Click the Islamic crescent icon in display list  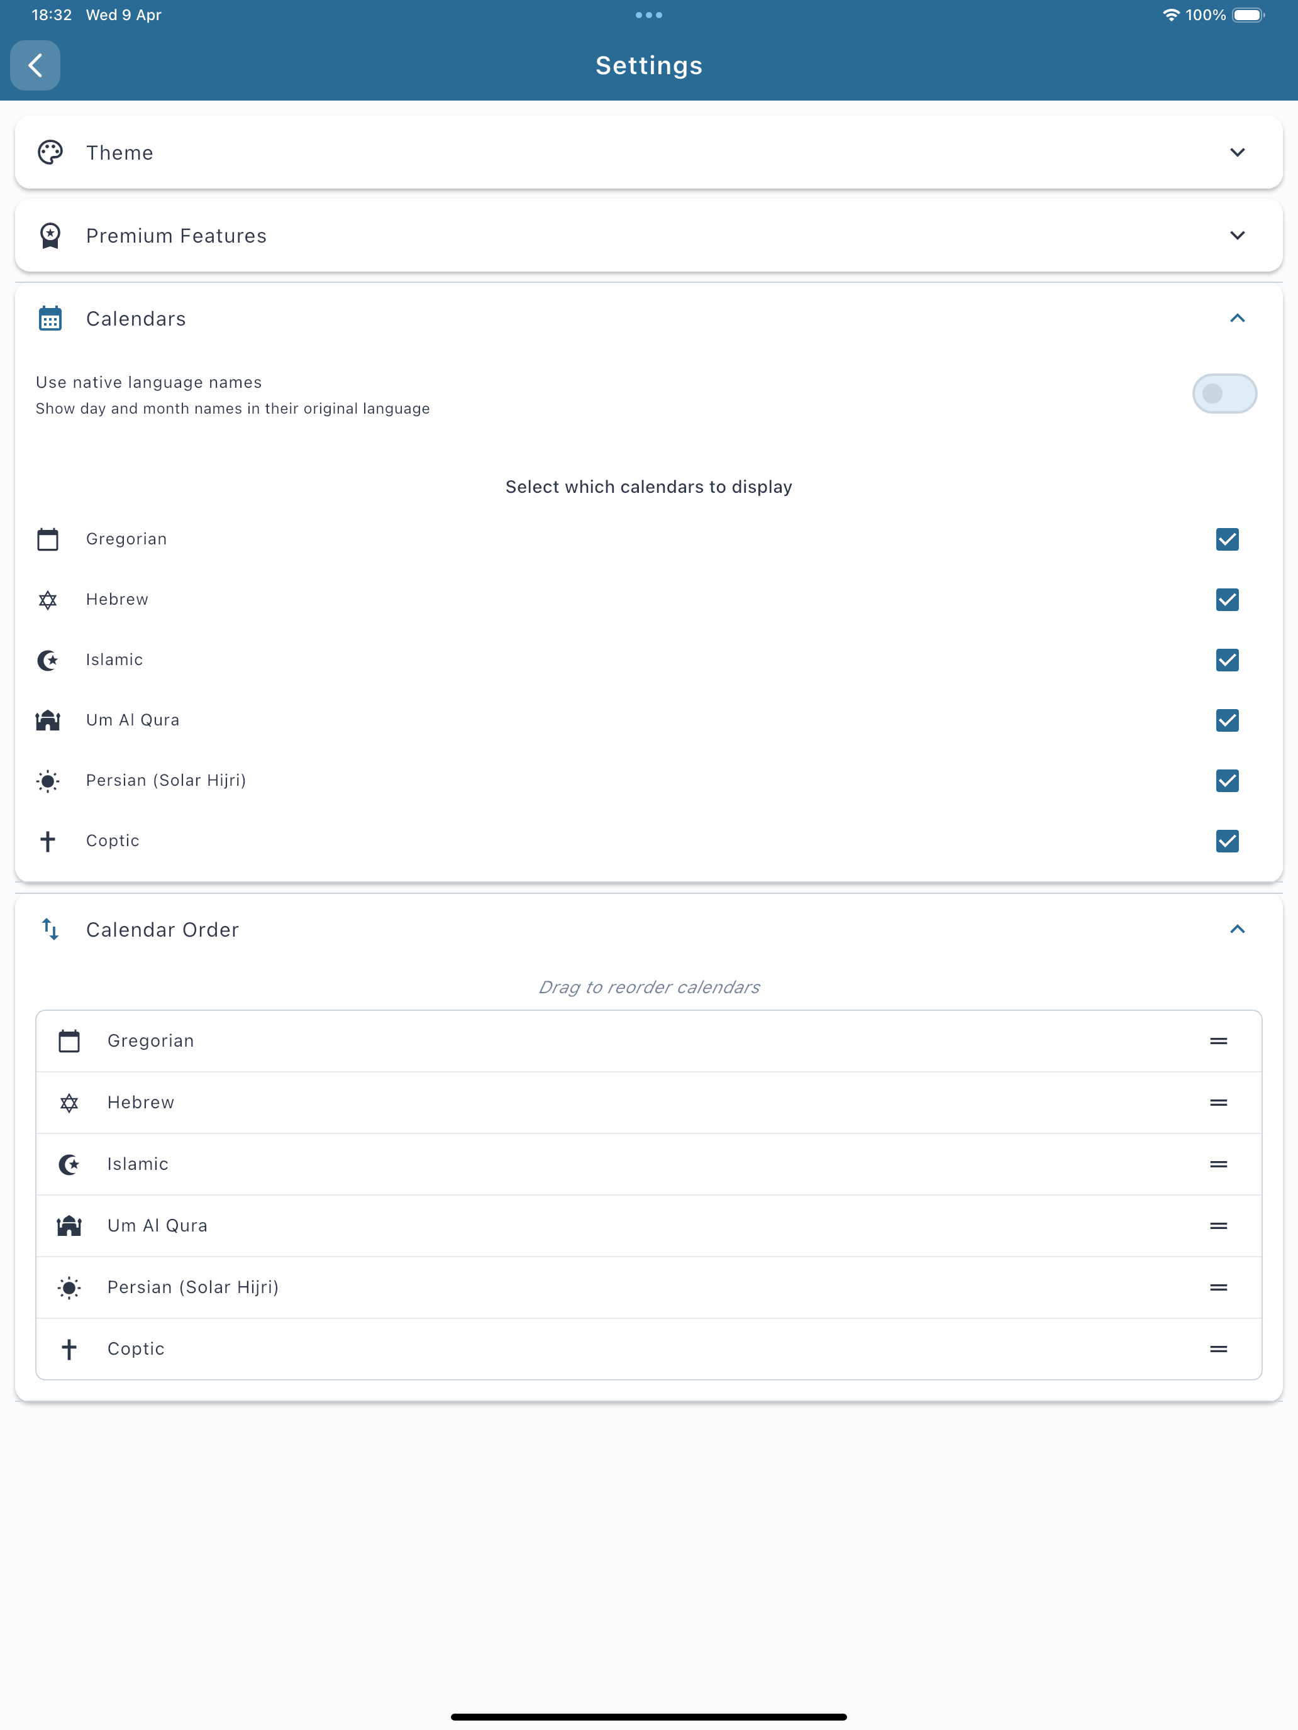[x=48, y=660]
